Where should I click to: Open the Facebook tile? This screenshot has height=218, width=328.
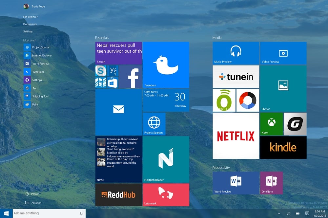click(131, 77)
